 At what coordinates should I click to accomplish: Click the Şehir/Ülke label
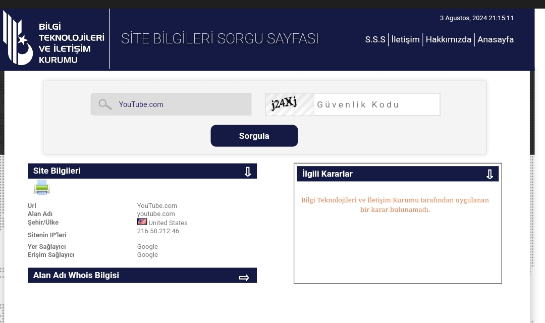tap(43, 223)
